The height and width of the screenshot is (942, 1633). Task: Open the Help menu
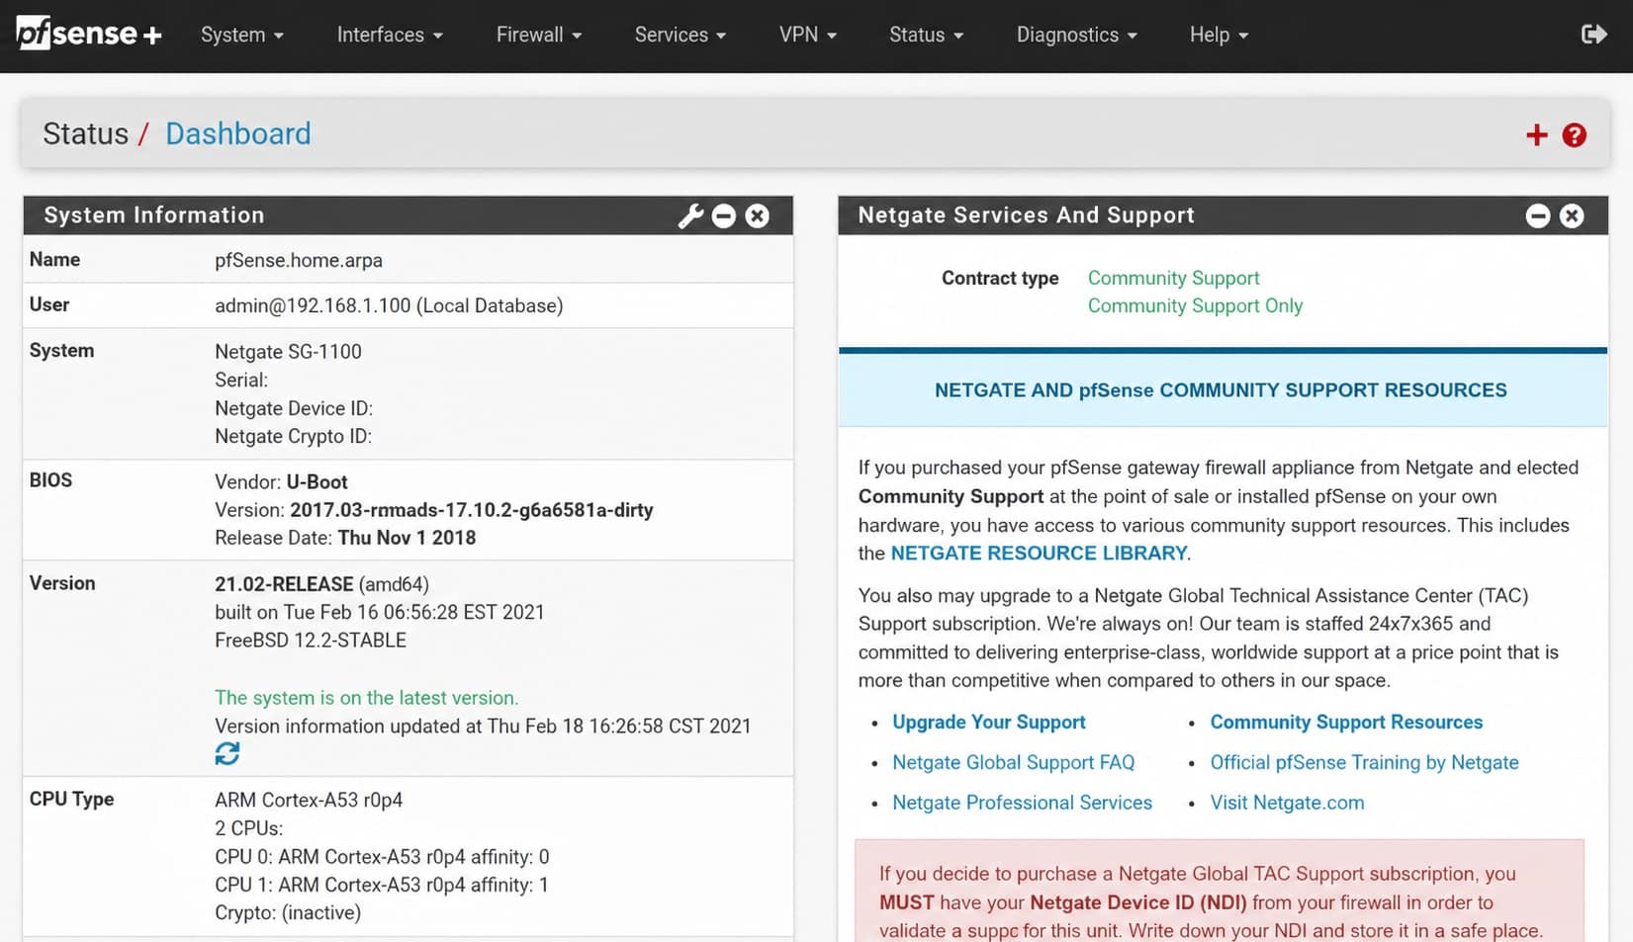coord(1219,35)
